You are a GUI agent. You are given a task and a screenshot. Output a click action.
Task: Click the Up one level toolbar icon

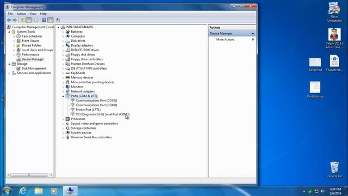click(x=22, y=20)
